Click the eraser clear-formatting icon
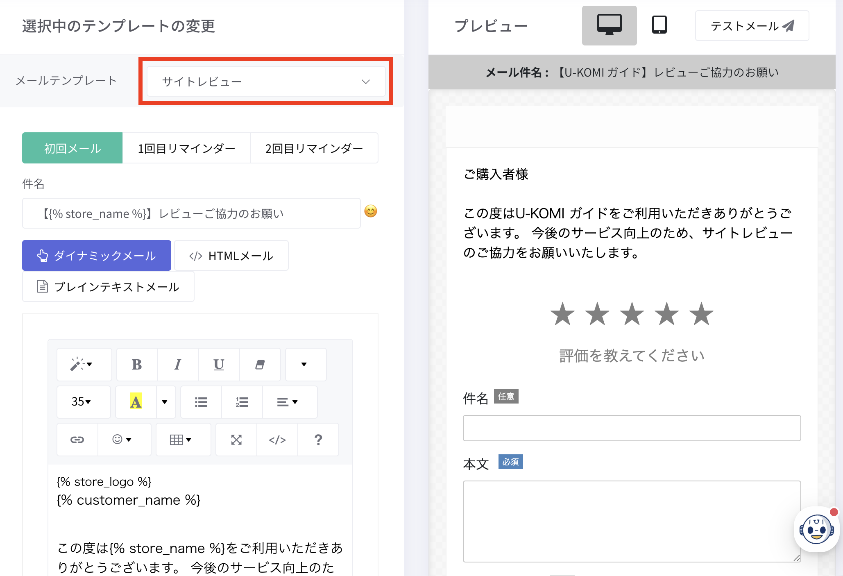843x576 pixels. 260,364
